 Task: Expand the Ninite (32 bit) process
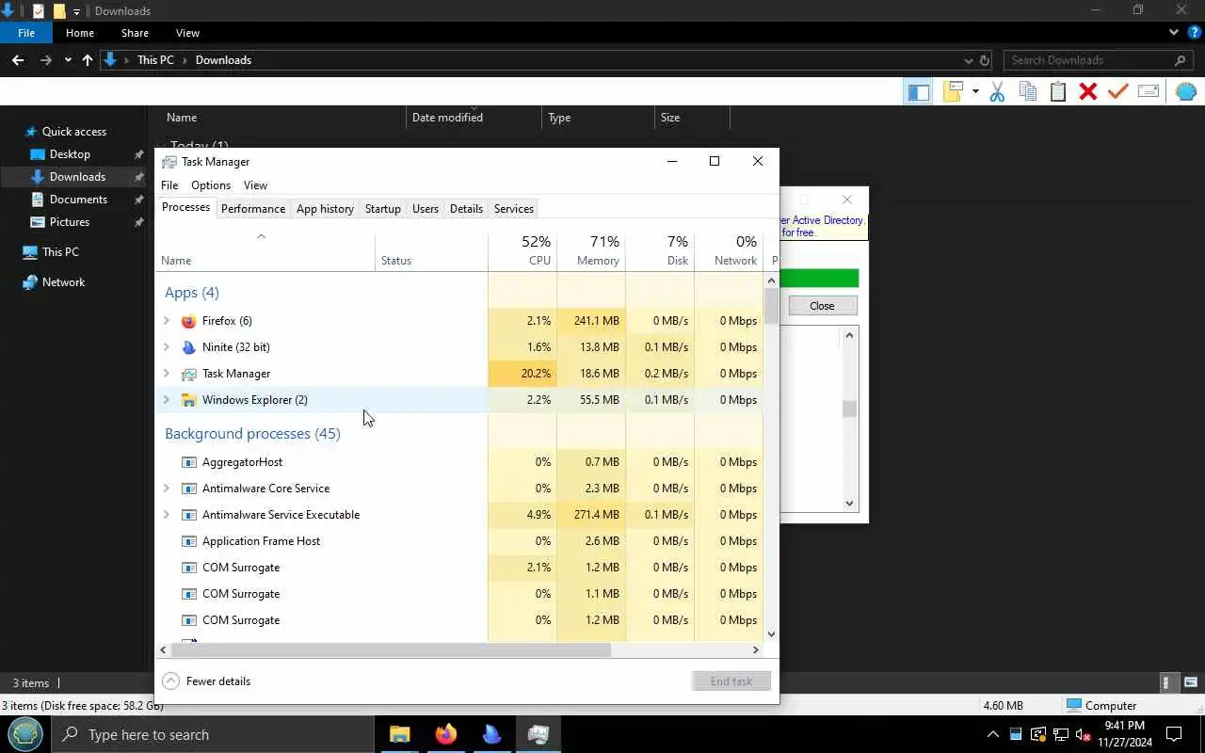click(167, 347)
